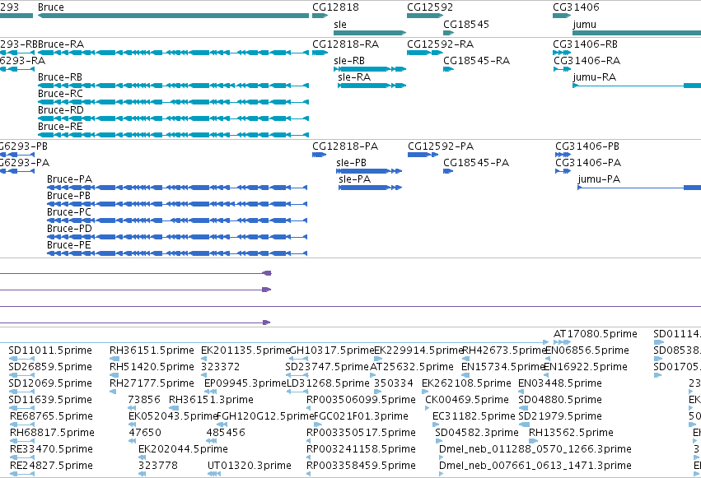This screenshot has width=701, height=478.
Task: Select the CG31406-PA protein label
Action: 588,163
